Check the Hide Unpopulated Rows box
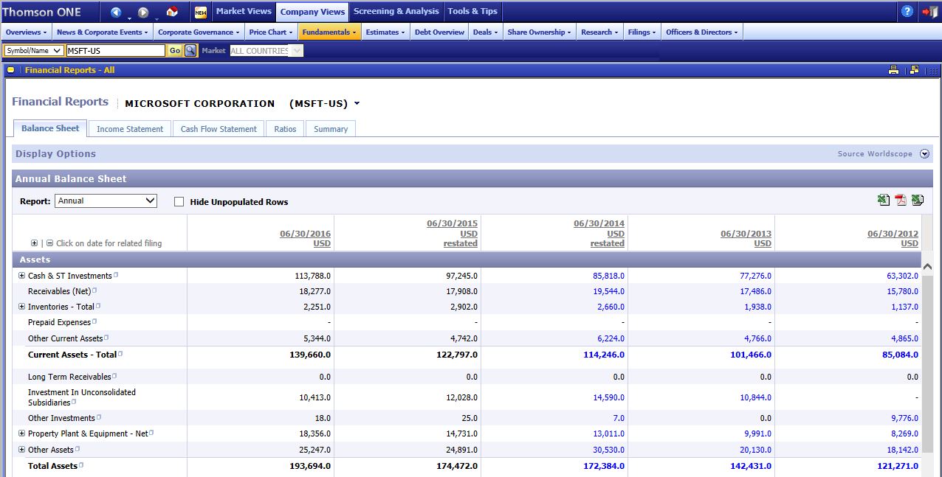942x477 pixels. pyautogui.click(x=179, y=202)
